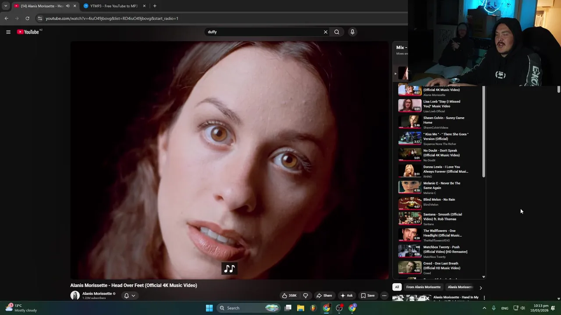View site information icon in address bar
Screen dimensions: 561x315
point(40,18)
